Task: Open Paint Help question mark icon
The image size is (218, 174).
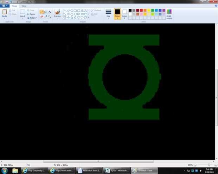Action: [216, 6]
